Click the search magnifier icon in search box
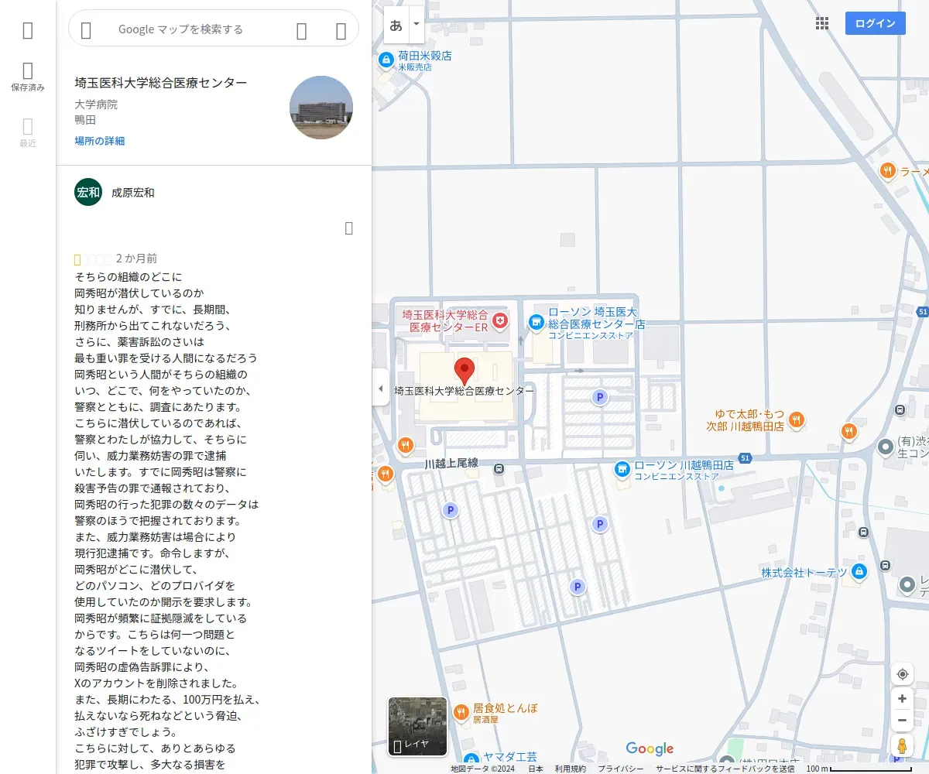 [302, 30]
